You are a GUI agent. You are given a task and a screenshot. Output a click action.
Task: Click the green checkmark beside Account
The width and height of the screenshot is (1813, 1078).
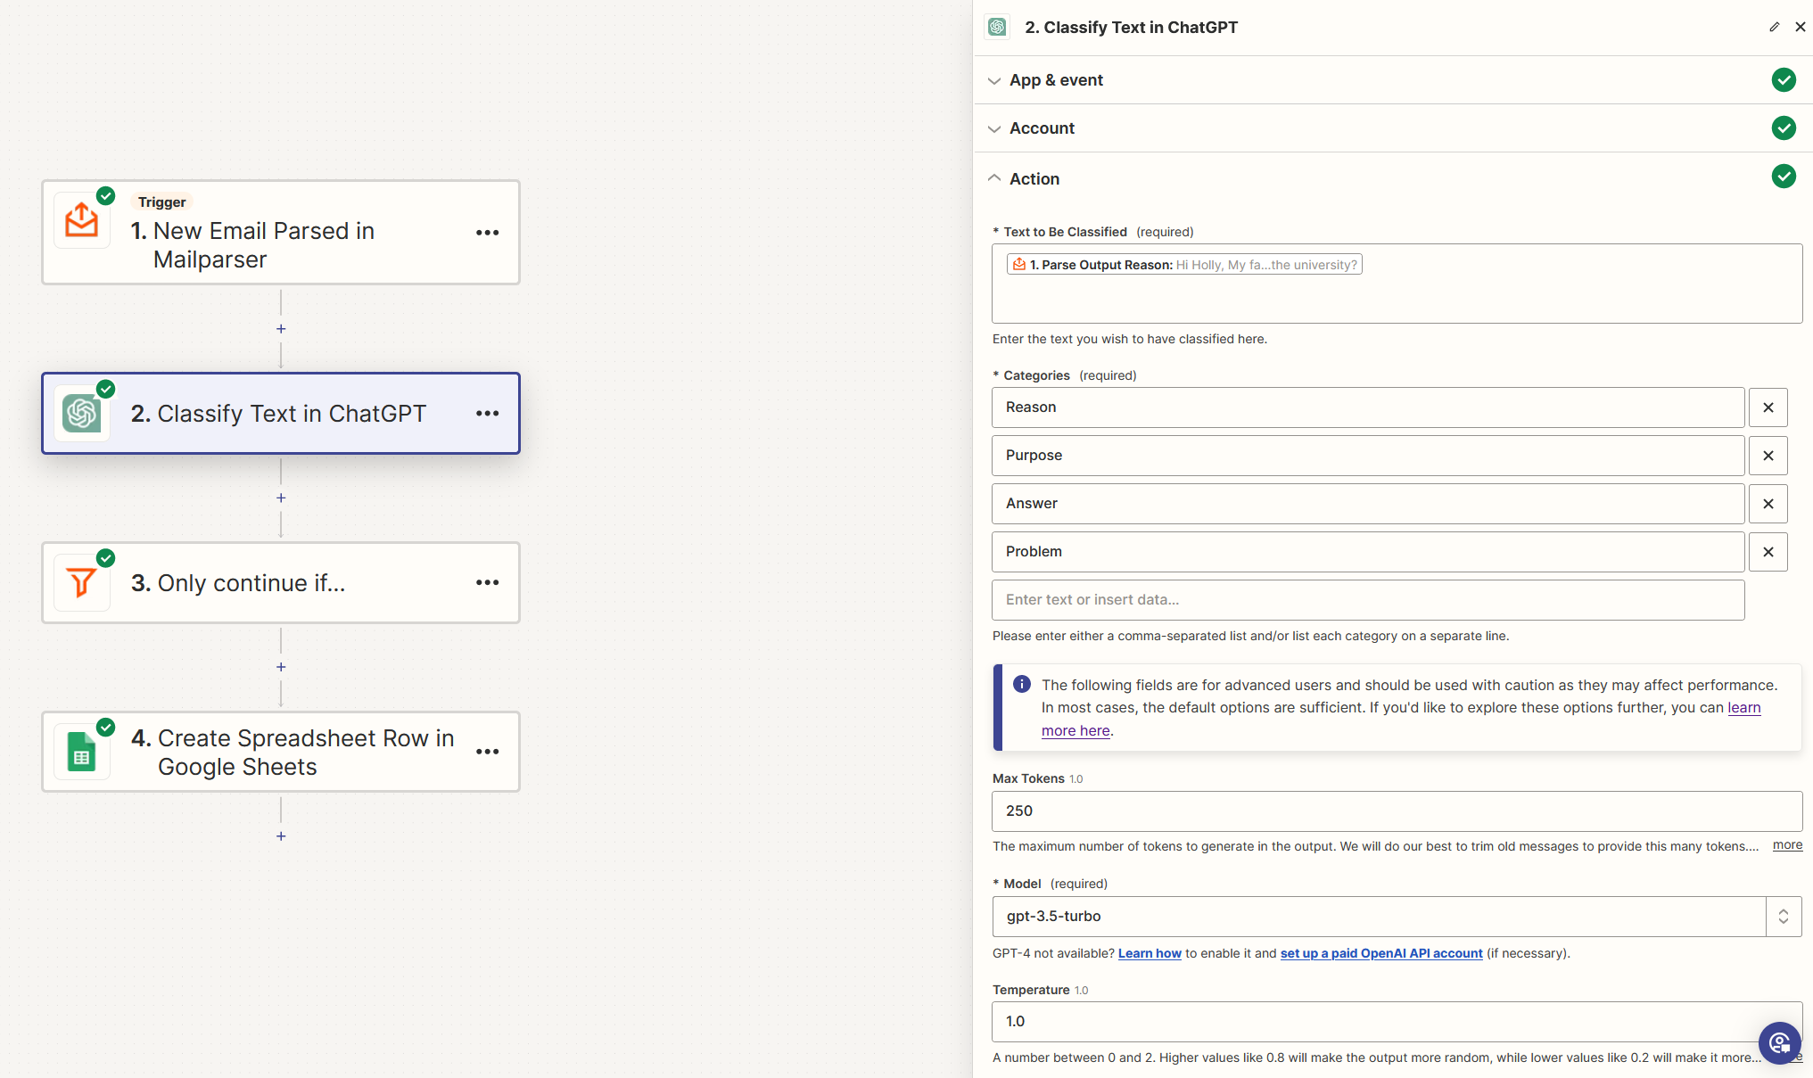coord(1784,128)
